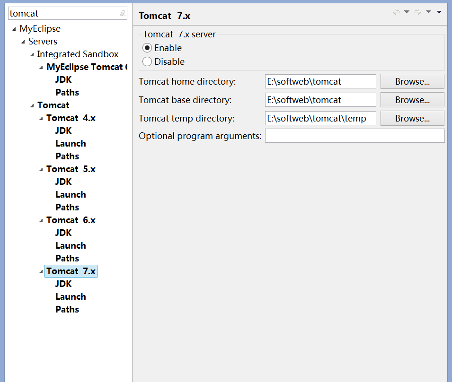Open JDK under Tomcat 6.x
Screen dimensions: 452x382
click(63, 233)
